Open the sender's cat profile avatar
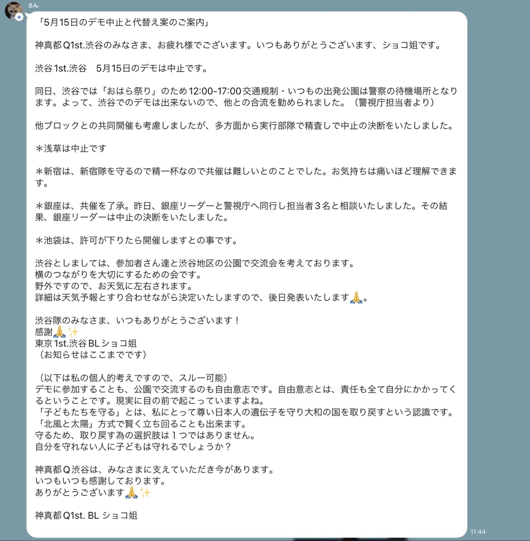This screenshot has width=530, height=541. point(14,10)
